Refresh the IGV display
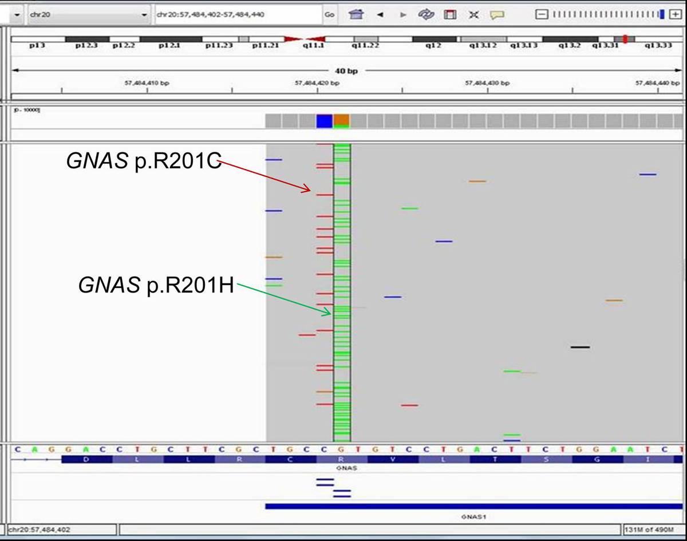The image size is (687, 541). 427,14
